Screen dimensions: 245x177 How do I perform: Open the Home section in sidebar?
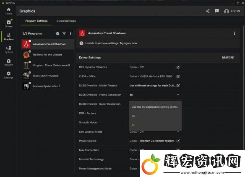coord(8,11)
